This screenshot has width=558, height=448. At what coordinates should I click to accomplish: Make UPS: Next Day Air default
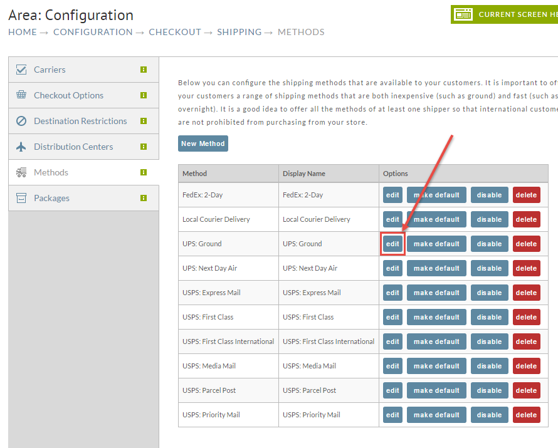pyautogui.click(x=436, y=268)
